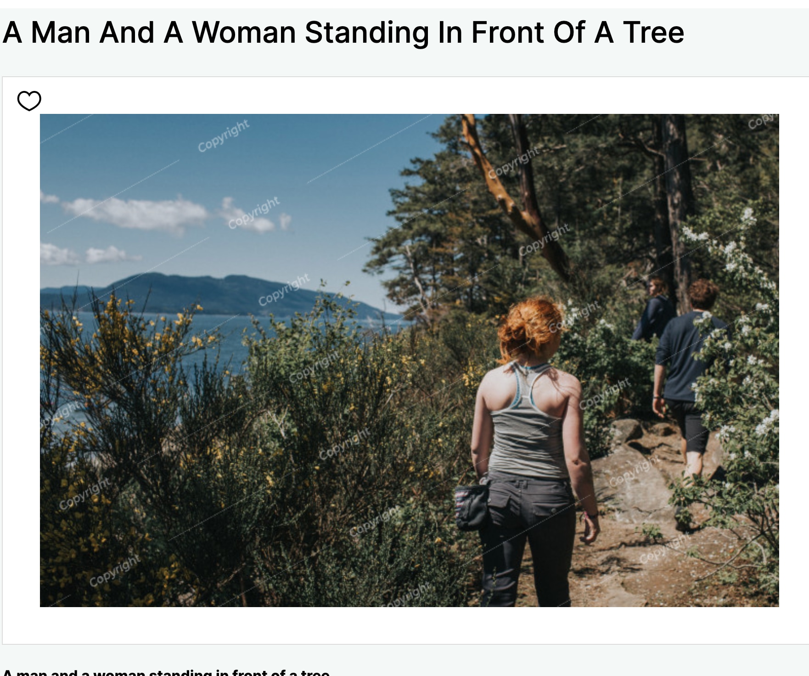Screen dimensions: 809x676
Task: Click the word "Tree" in the title
Action: 653,33
